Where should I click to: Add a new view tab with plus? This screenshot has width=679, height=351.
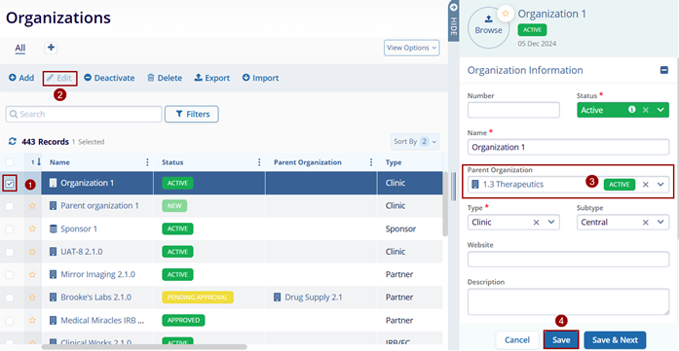(x=51, y=48)
